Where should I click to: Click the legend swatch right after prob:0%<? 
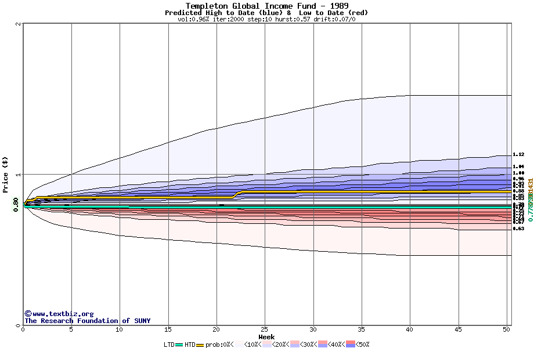[238, 345]
